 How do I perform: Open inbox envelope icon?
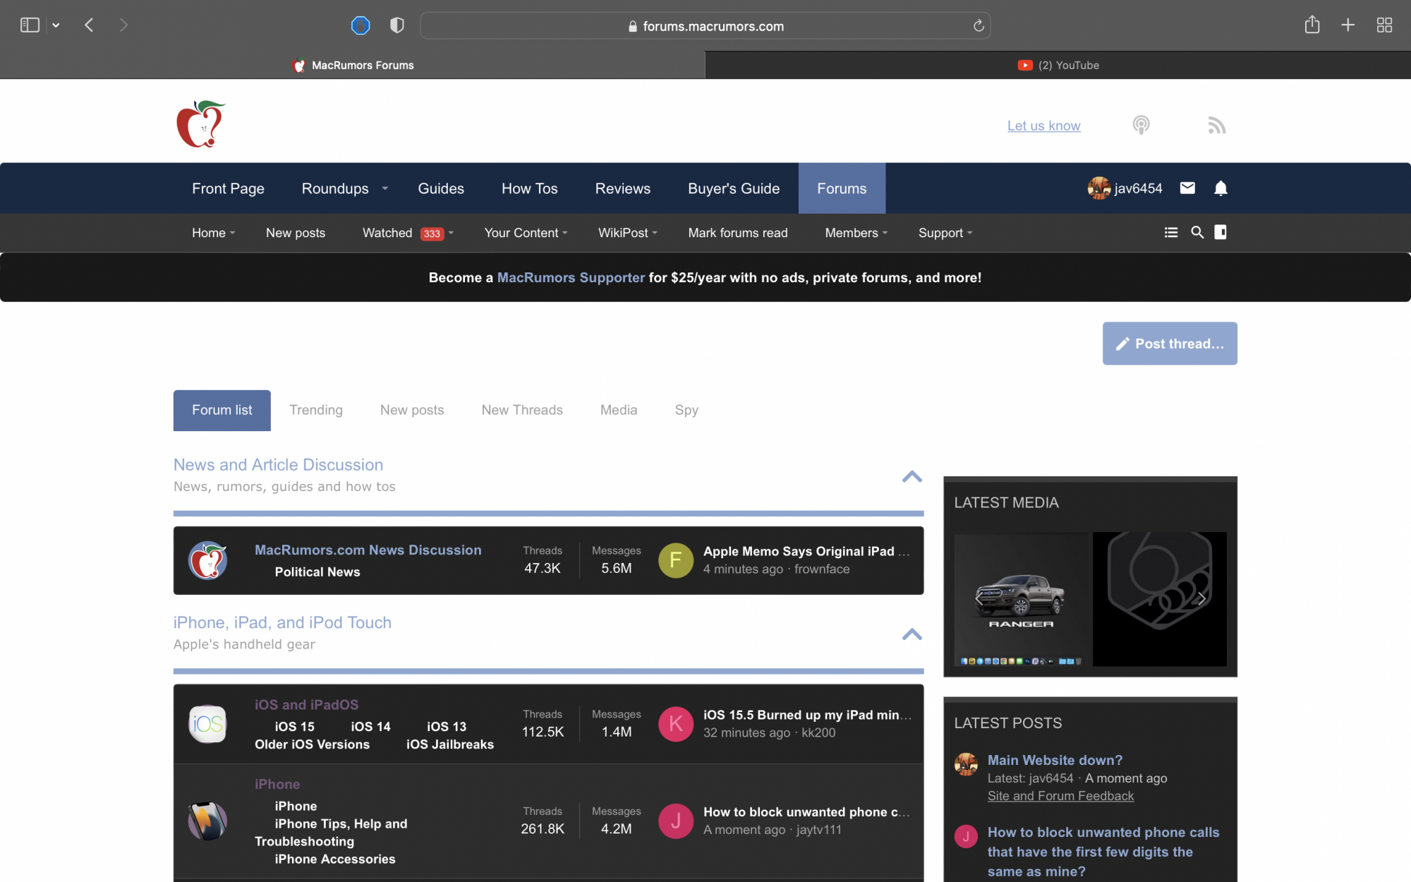coord(1187,188)
